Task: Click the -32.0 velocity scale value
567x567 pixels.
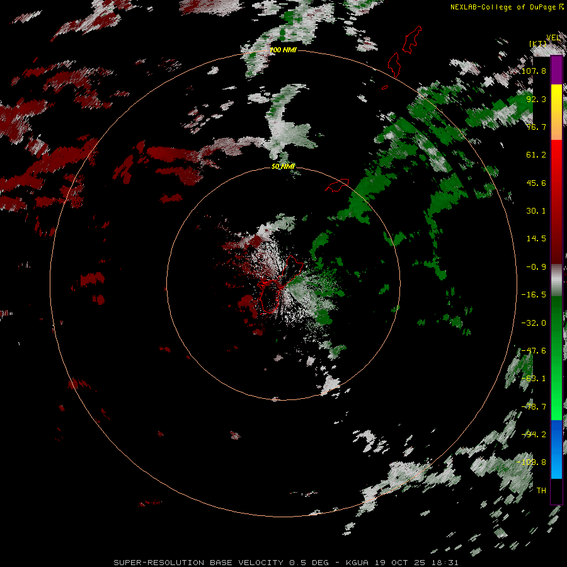Action: point(534,323)
